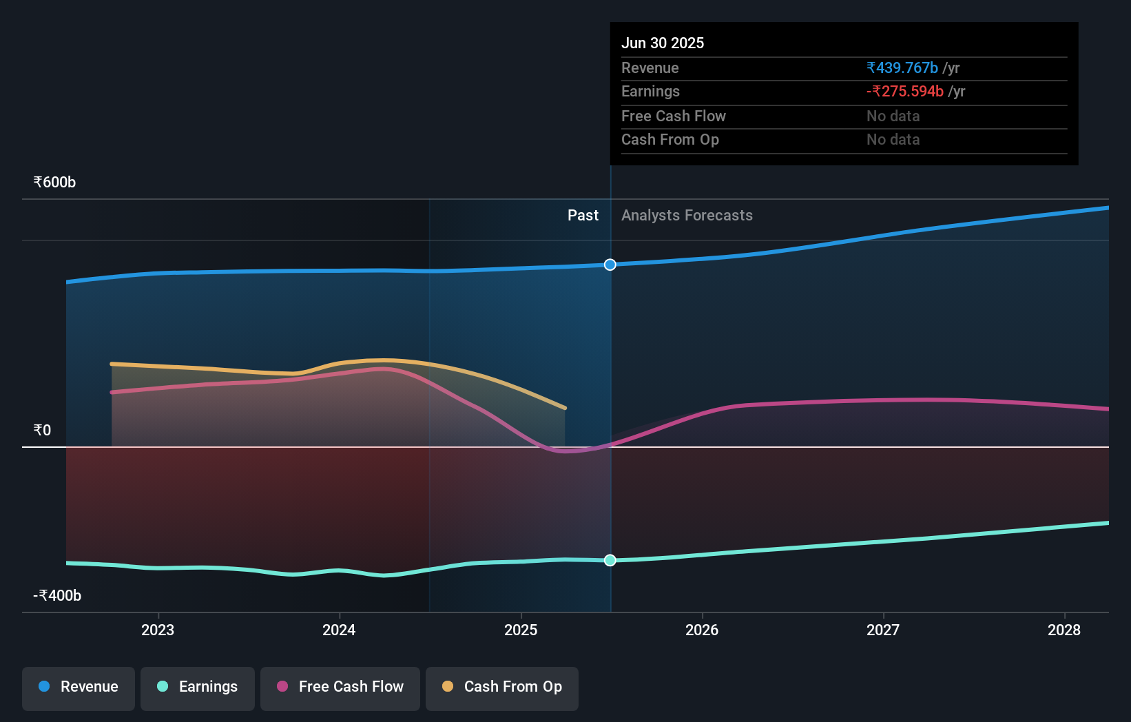Screen dimensions: 1131x722
Task: Toggle the Revenue series visibility
Action: (x=78, y=687)
